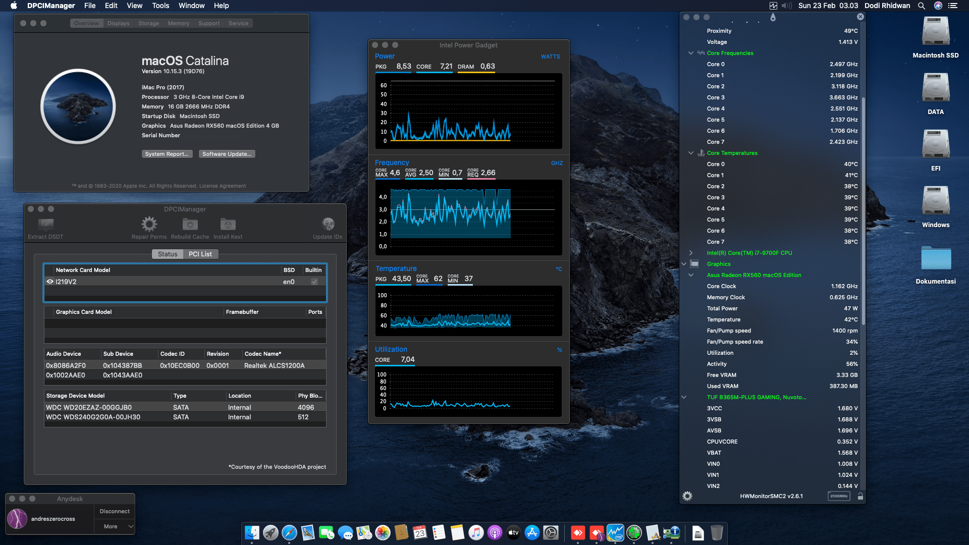The height and width of the screenshot is (545, 969).
Task: Click andreszerocross avatar in Anydesk
Action: [17, 519]
